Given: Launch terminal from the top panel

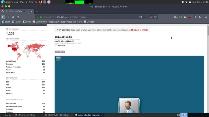Looking at the screenshot, I should 44,2.
